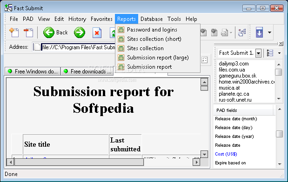Open the Edit menu

coord(59,19)
